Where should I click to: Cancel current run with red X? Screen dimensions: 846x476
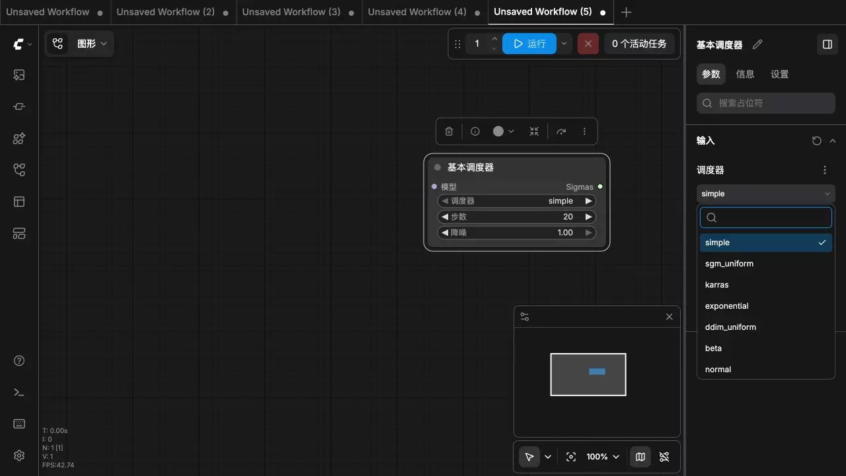588,44
